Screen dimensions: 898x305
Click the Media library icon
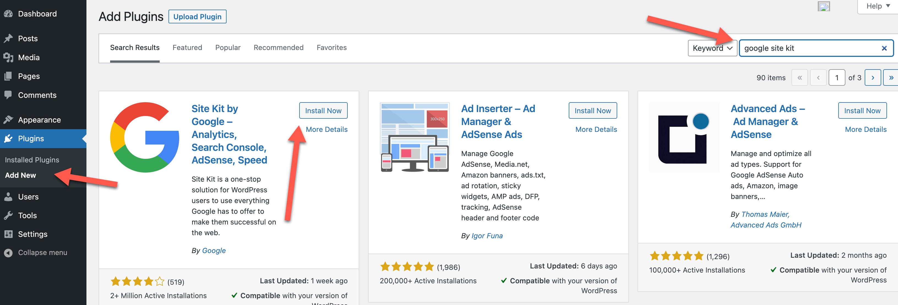[8, 57]
